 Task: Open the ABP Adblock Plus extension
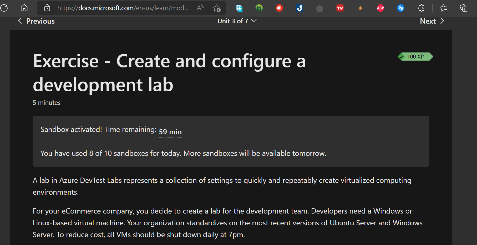click(380, 8)
